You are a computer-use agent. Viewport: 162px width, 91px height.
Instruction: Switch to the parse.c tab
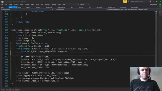coord(28,7)
